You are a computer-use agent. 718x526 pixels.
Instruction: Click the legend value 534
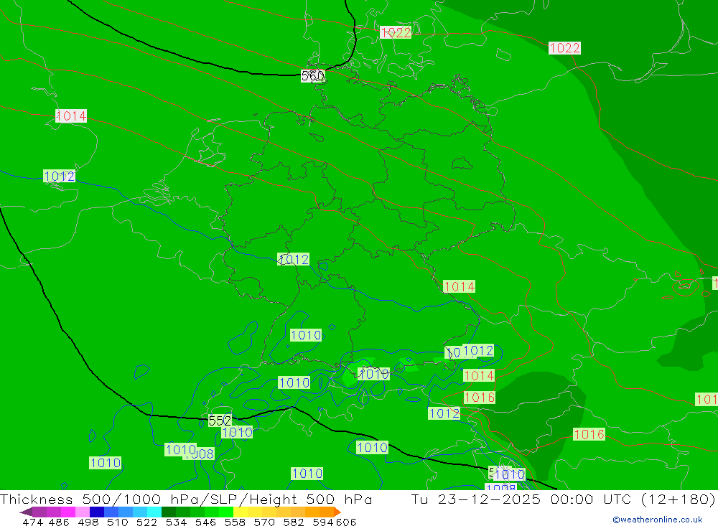(x=177, y=522)
